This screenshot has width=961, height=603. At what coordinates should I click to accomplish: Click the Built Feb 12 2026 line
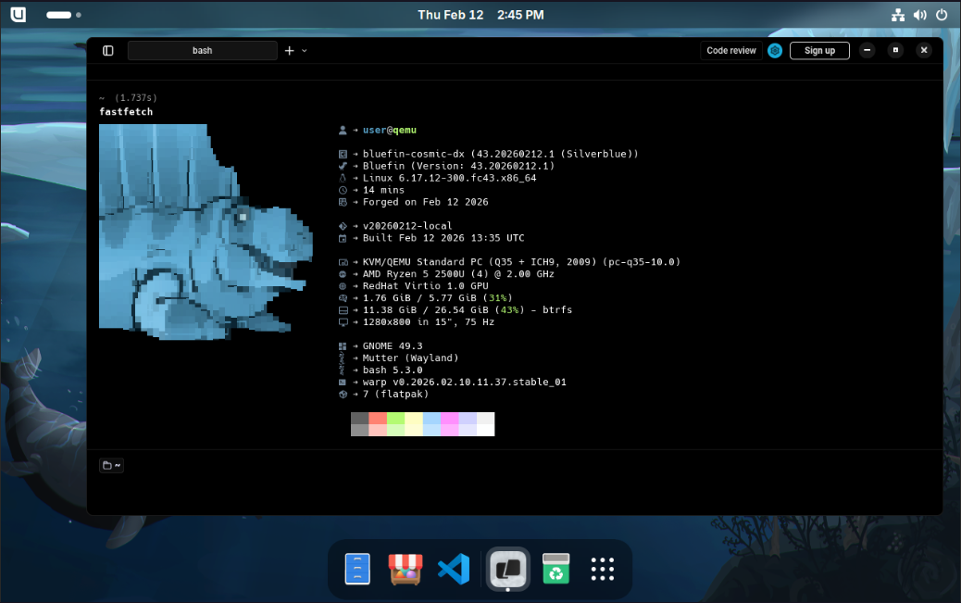click(443, 238)
